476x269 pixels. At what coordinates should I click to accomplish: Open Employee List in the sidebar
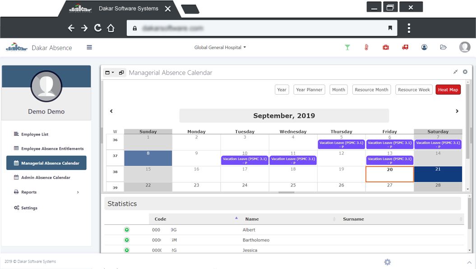coord(35,134)
